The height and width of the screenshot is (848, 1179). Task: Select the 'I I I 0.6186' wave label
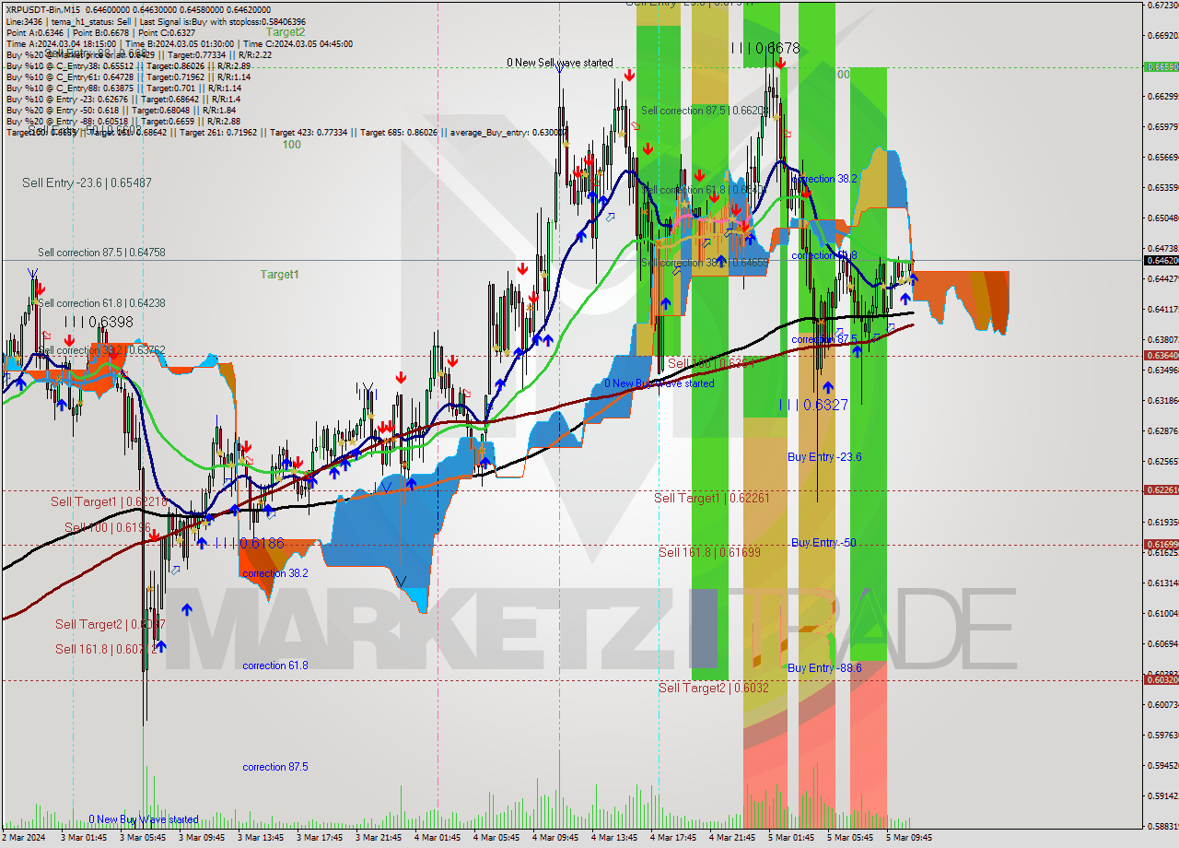tap(250, 544)
